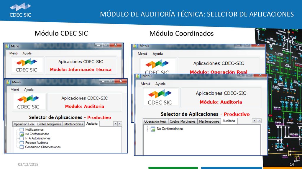
Task: Switch to Costos Marginales tab in left Auditoria window
Action: point(49,124)
